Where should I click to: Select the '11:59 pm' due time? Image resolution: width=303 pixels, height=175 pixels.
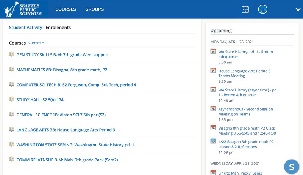point(226,152)
